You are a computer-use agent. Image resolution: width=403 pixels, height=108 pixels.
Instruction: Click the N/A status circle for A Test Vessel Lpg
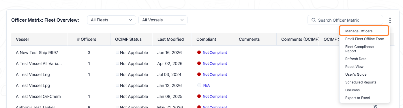point(199,85)
